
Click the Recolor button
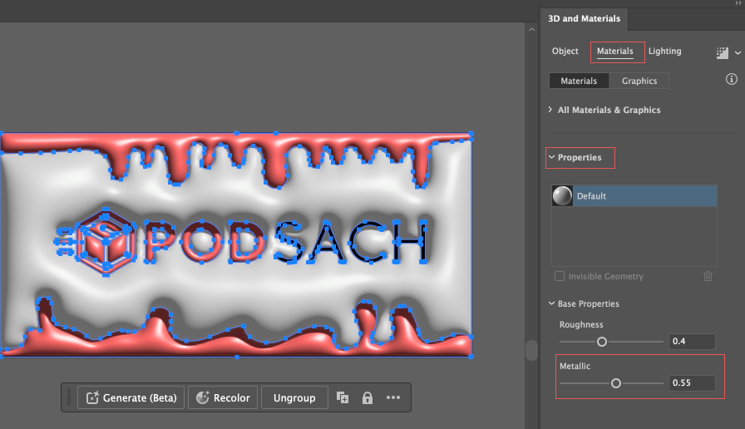pos(223,397)
